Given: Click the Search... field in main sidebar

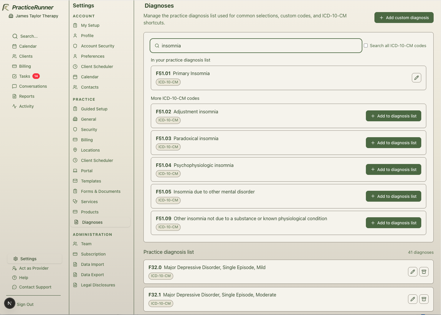Looking at the screenshot, I should point(29,36).
